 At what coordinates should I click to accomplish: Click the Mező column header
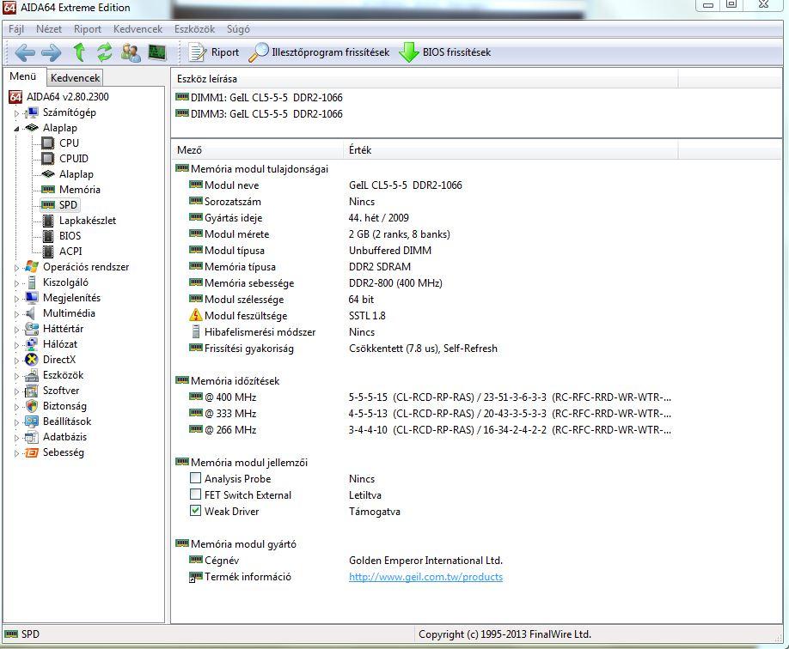(257, 150)
